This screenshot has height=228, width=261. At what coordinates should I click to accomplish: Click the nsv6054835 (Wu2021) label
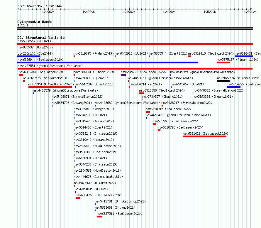click(x=91, y=189)
